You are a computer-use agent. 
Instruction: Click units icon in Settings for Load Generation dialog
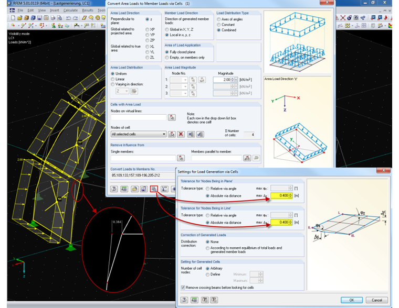point(194,300)
